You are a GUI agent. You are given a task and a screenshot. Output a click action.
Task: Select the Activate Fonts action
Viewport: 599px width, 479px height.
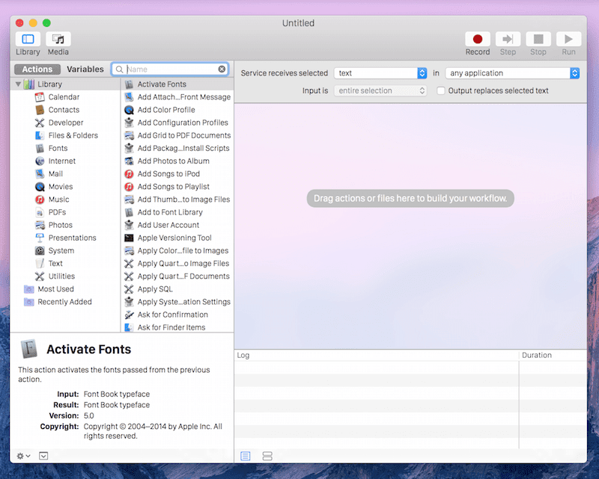[x=177, y=84]
